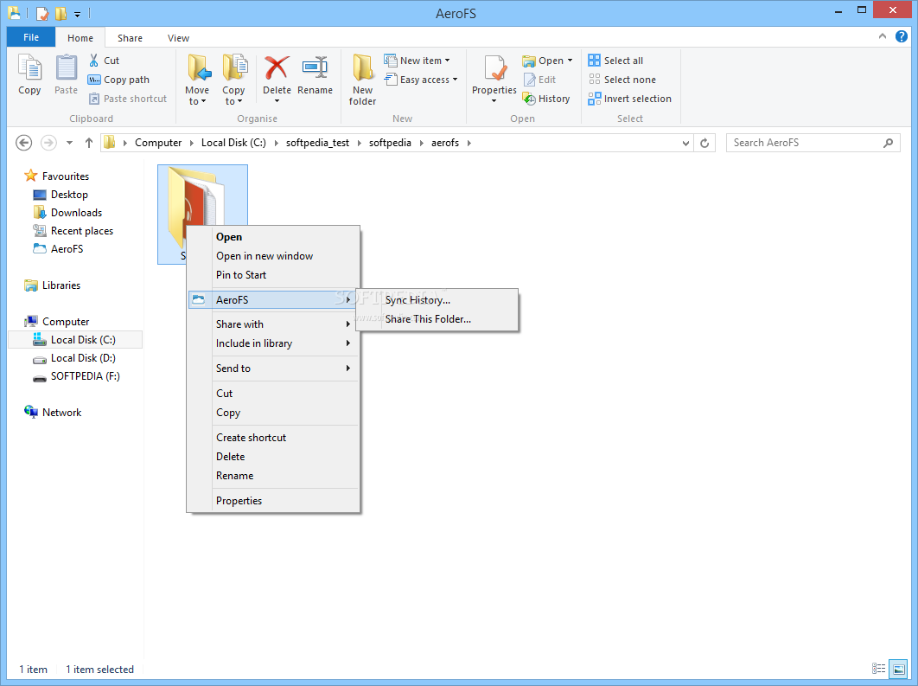This screenshot has height=686, width=918.
Task: Open the New item dropdown
Action: click(x=417, y=61)
